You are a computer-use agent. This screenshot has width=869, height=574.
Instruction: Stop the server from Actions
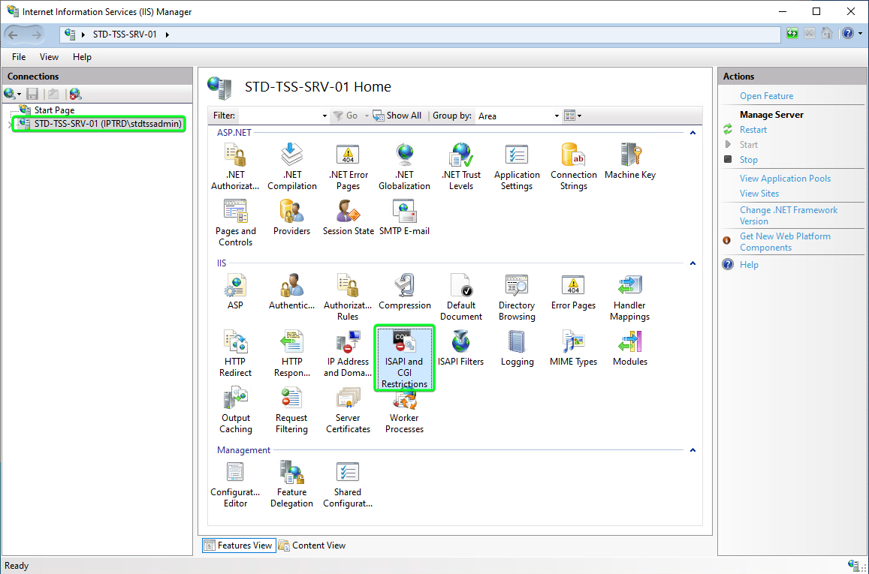pyautogui.click(x=748, y=159)
